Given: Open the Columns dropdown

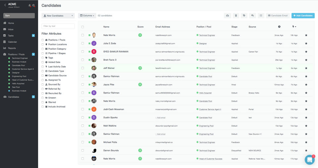Looking at the screenshot, I should 87,15.
